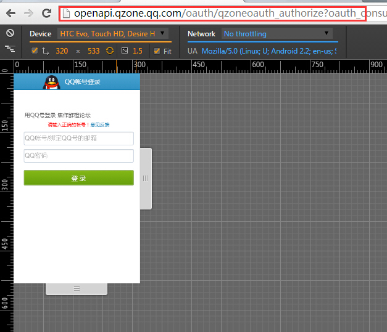Click the Device label

click(41, 34)
